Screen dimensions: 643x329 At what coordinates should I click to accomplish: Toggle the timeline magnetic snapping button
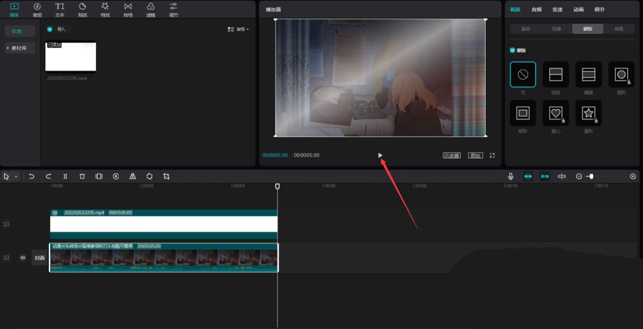[x=528, y=176]
